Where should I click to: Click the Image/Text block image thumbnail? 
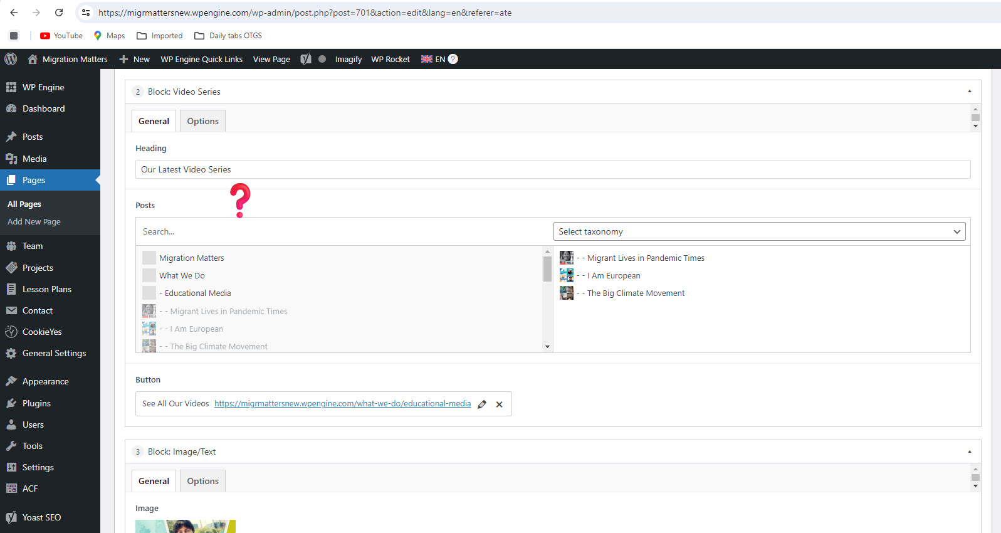click(x=186, y=526)
